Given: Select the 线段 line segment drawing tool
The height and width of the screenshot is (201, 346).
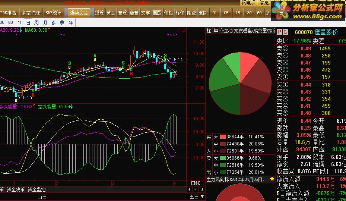Looking at the screenshot, I should click(x=99, y=13).
